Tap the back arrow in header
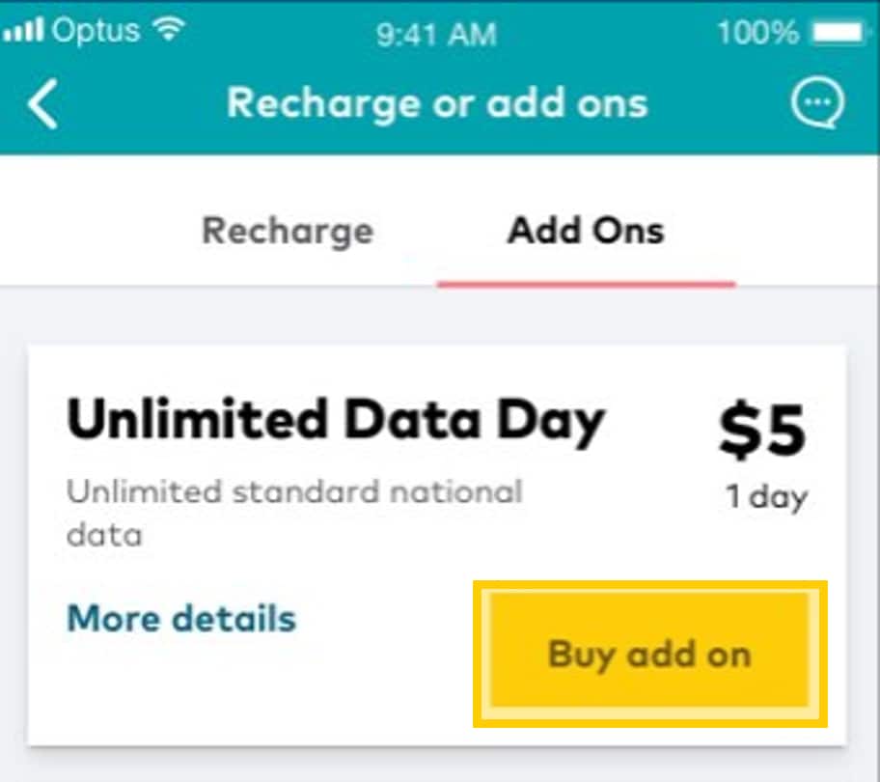The width and height of the screenshot is (880, 782). pyautogui.click(x=43, y=104)
